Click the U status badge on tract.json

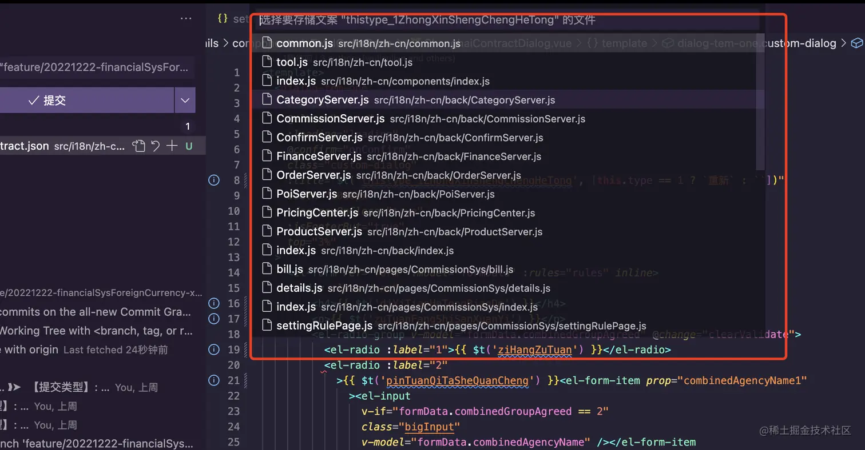click(189, 146)
